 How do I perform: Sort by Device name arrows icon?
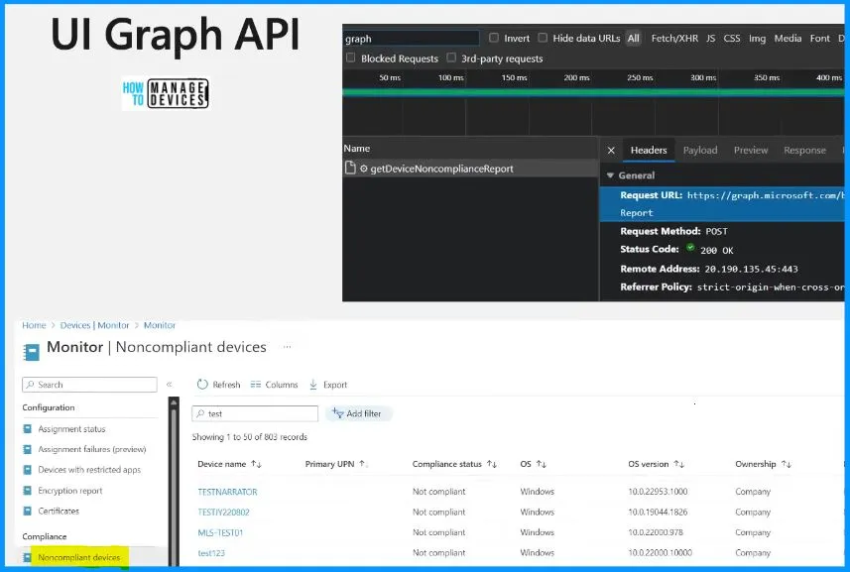256,464
